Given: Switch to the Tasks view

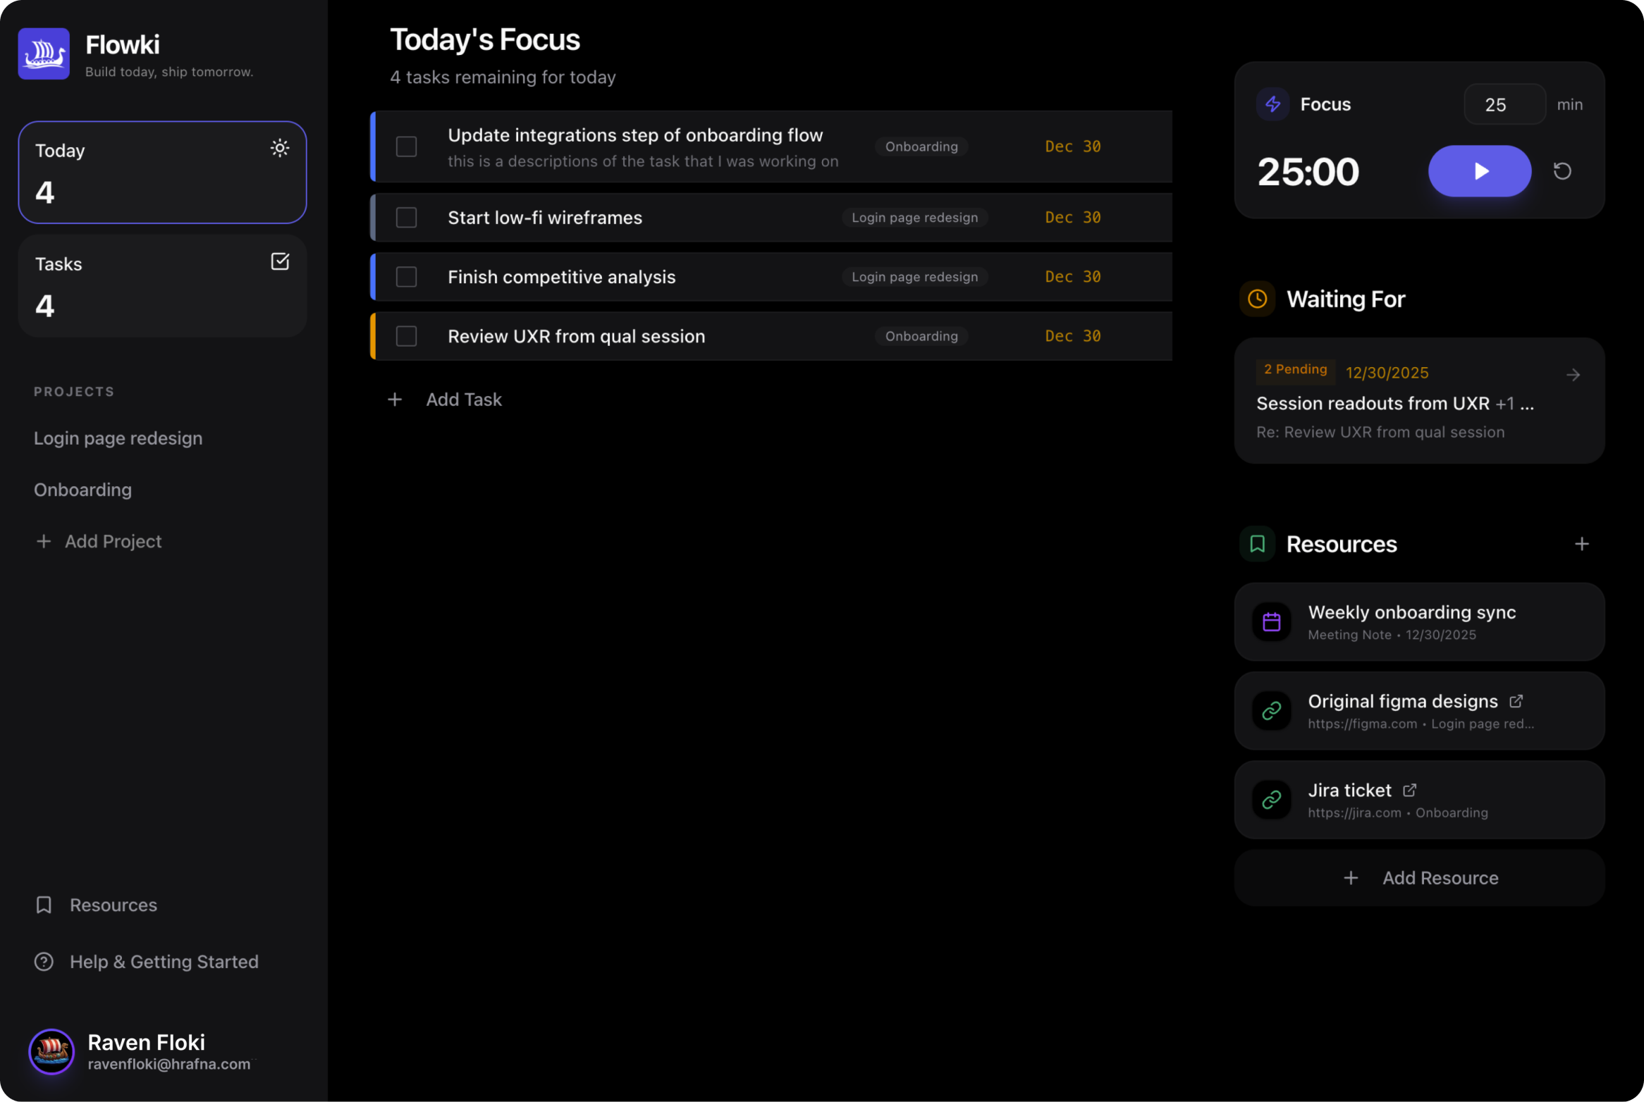Looking at the screenshot, I should point(162,285).
